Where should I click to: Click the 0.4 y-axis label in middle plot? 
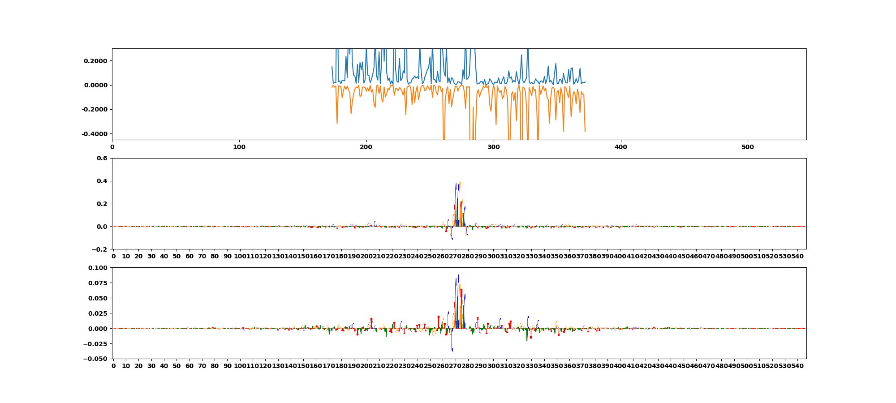[102, 181]
